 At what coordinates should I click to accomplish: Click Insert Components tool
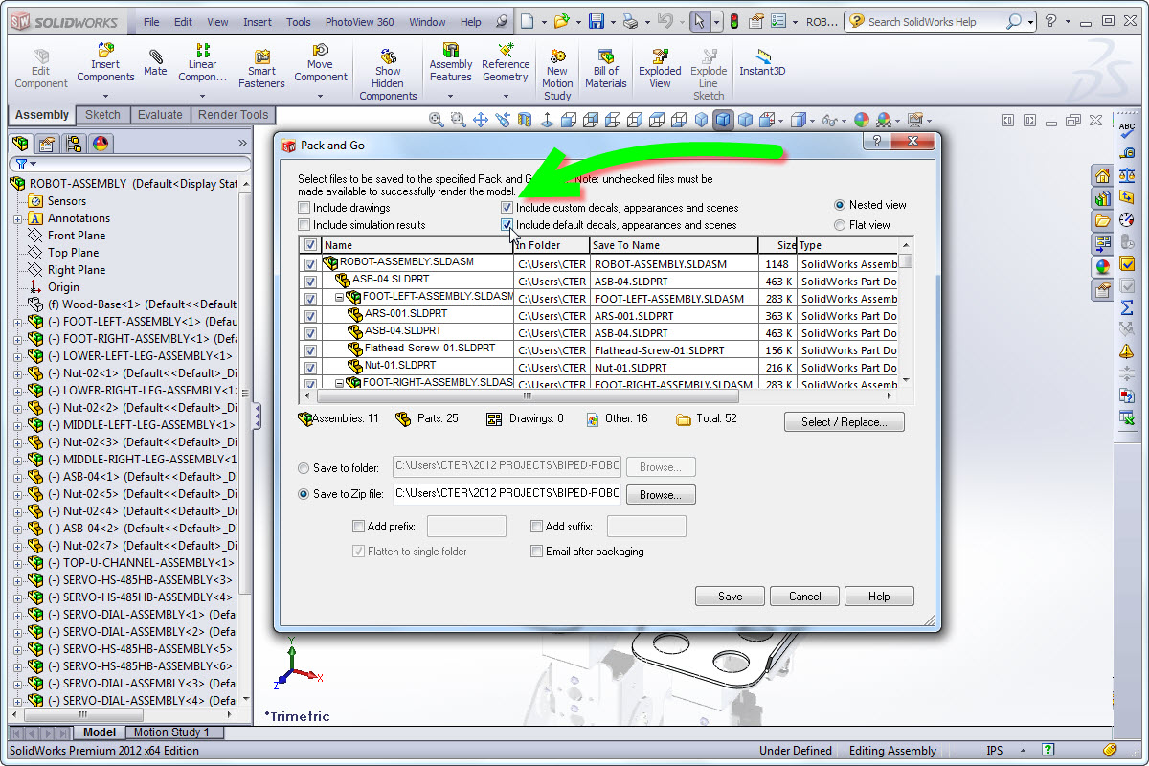tap(105, 62)
